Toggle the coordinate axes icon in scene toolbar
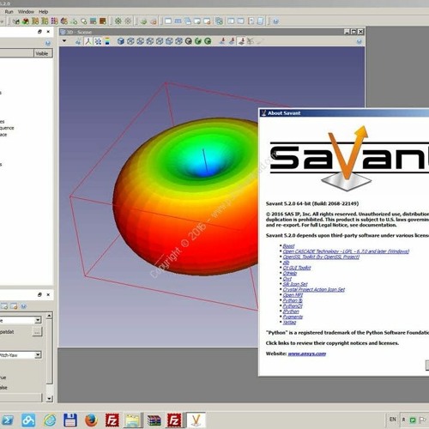This screenshot has height=429, width=429. tap(88, 41)
